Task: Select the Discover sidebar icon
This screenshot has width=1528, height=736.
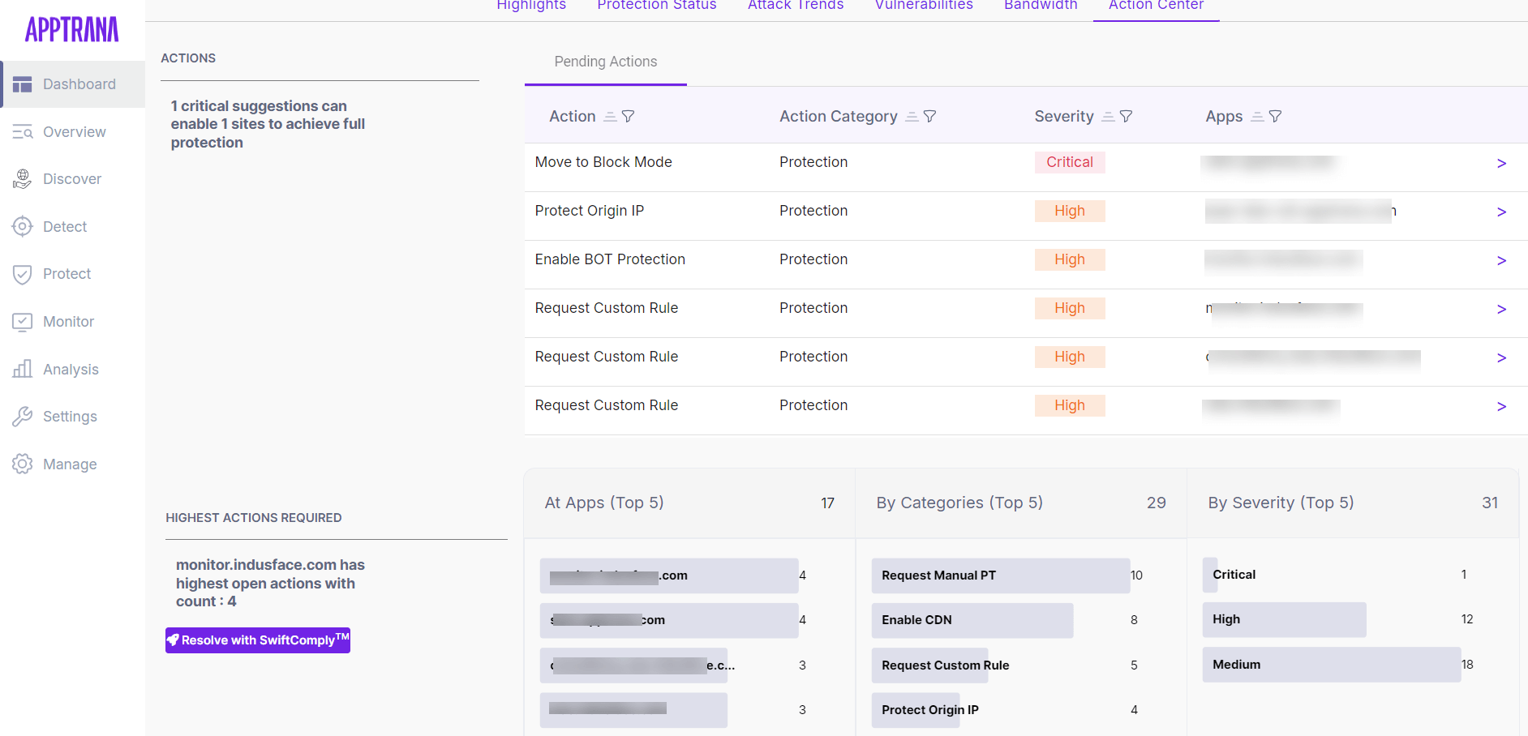Action: [x=22, y=178]
